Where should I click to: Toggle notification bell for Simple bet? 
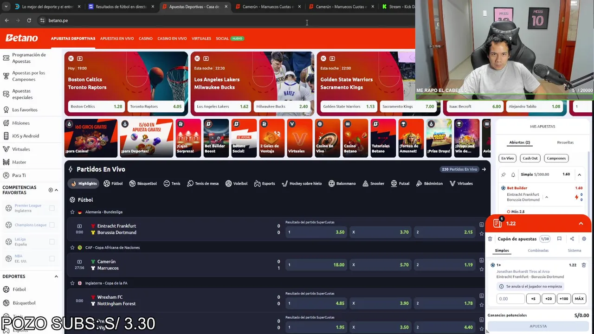pyautogui.click(x=513, y=175)
